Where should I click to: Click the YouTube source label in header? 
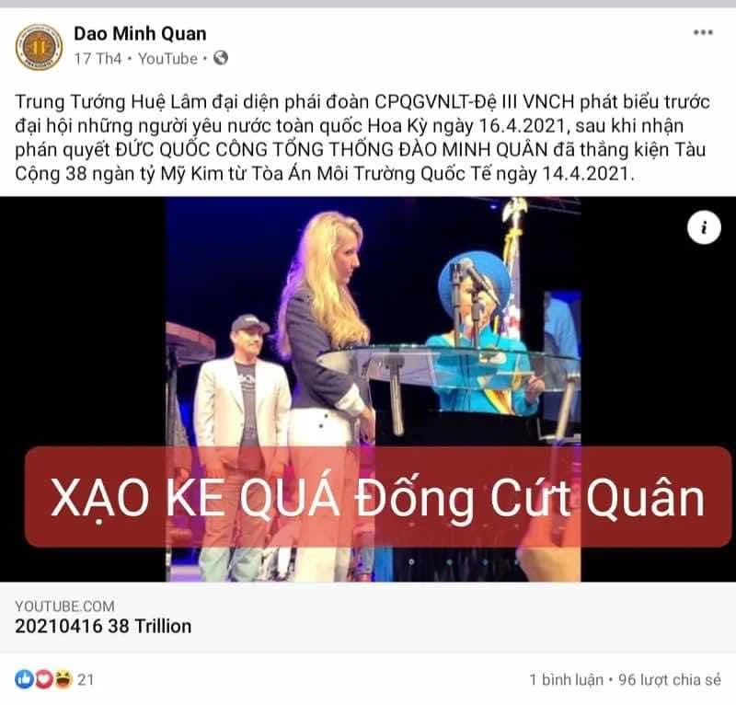tap(167, 59)
